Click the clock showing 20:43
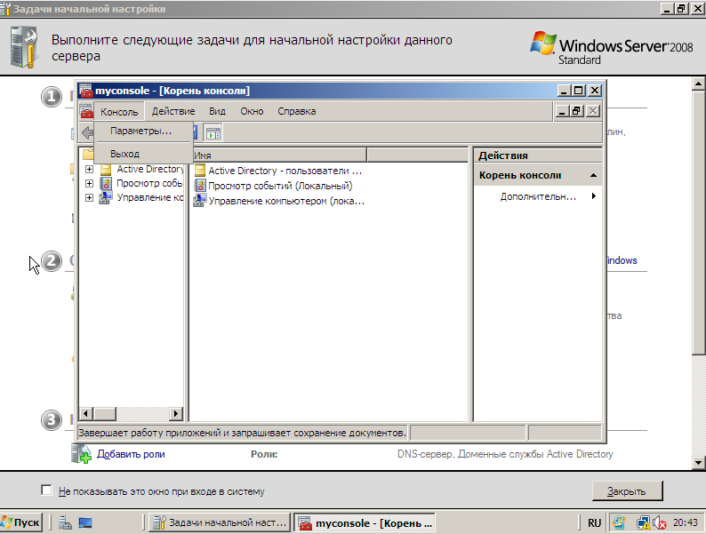This screenshot has height=534, width=706. [x=686, y=522]
